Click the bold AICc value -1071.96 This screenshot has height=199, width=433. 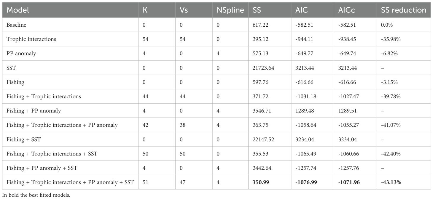[349, 182]
